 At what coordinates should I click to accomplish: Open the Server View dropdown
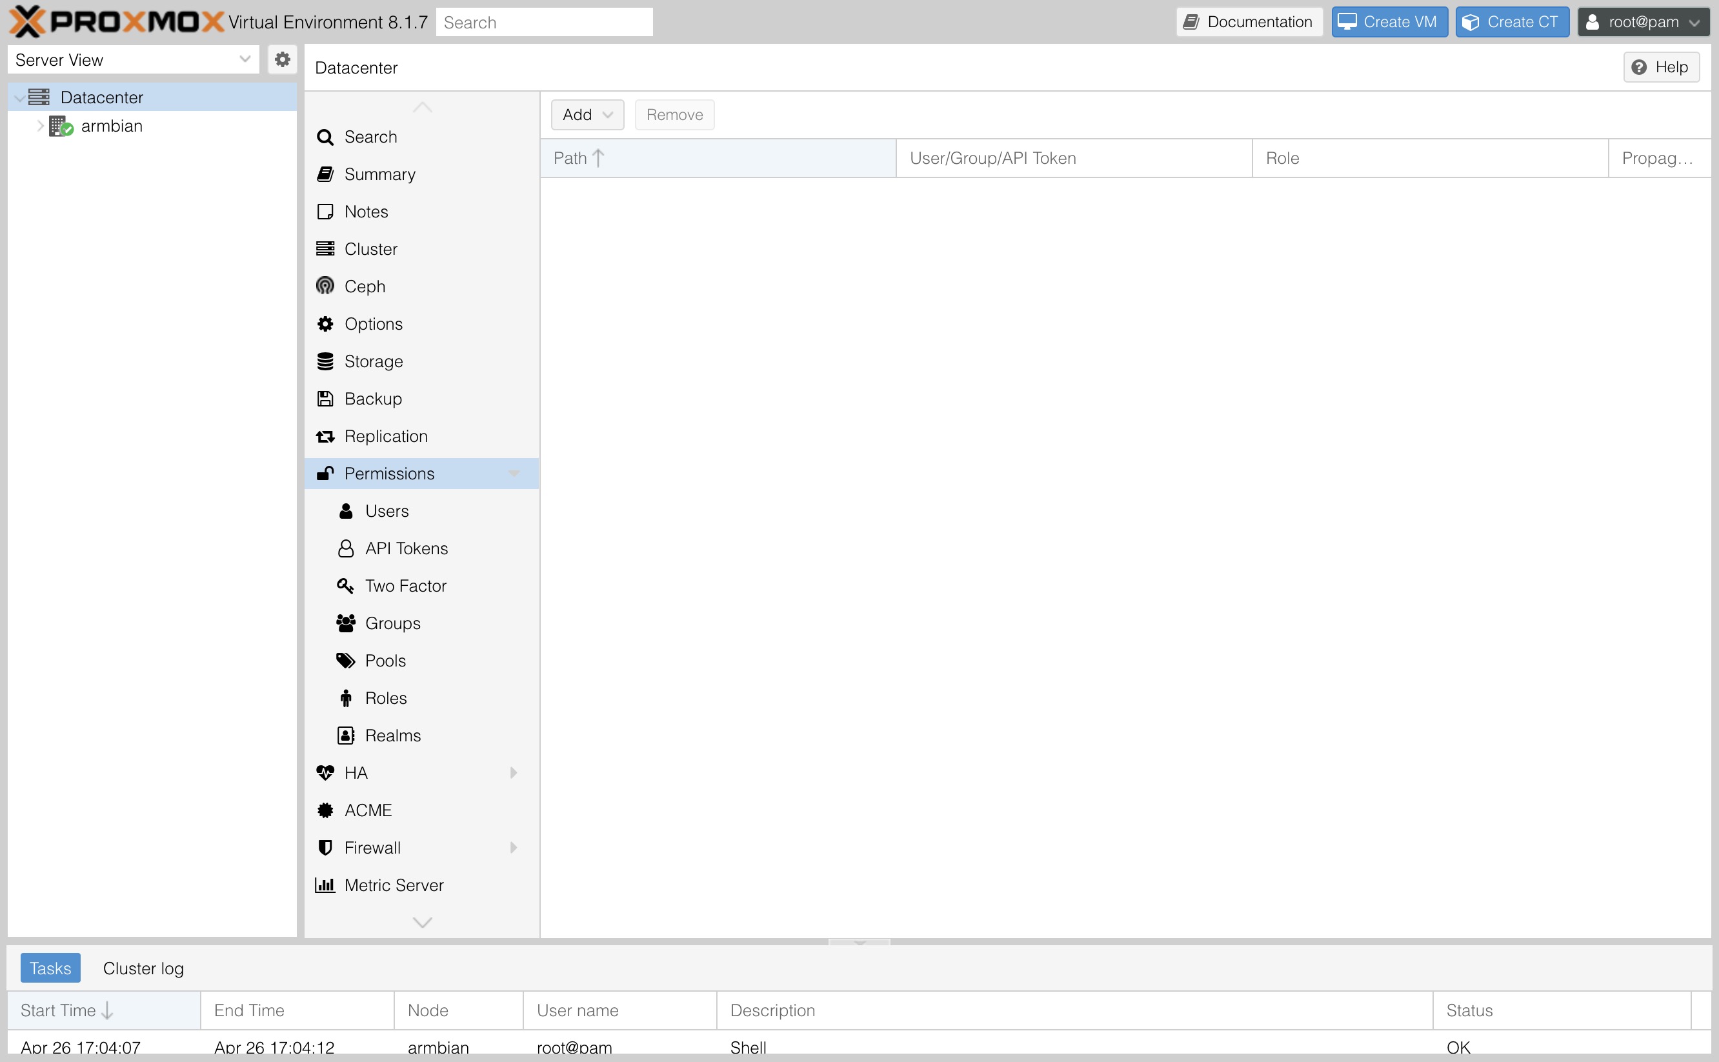(133, 60)
